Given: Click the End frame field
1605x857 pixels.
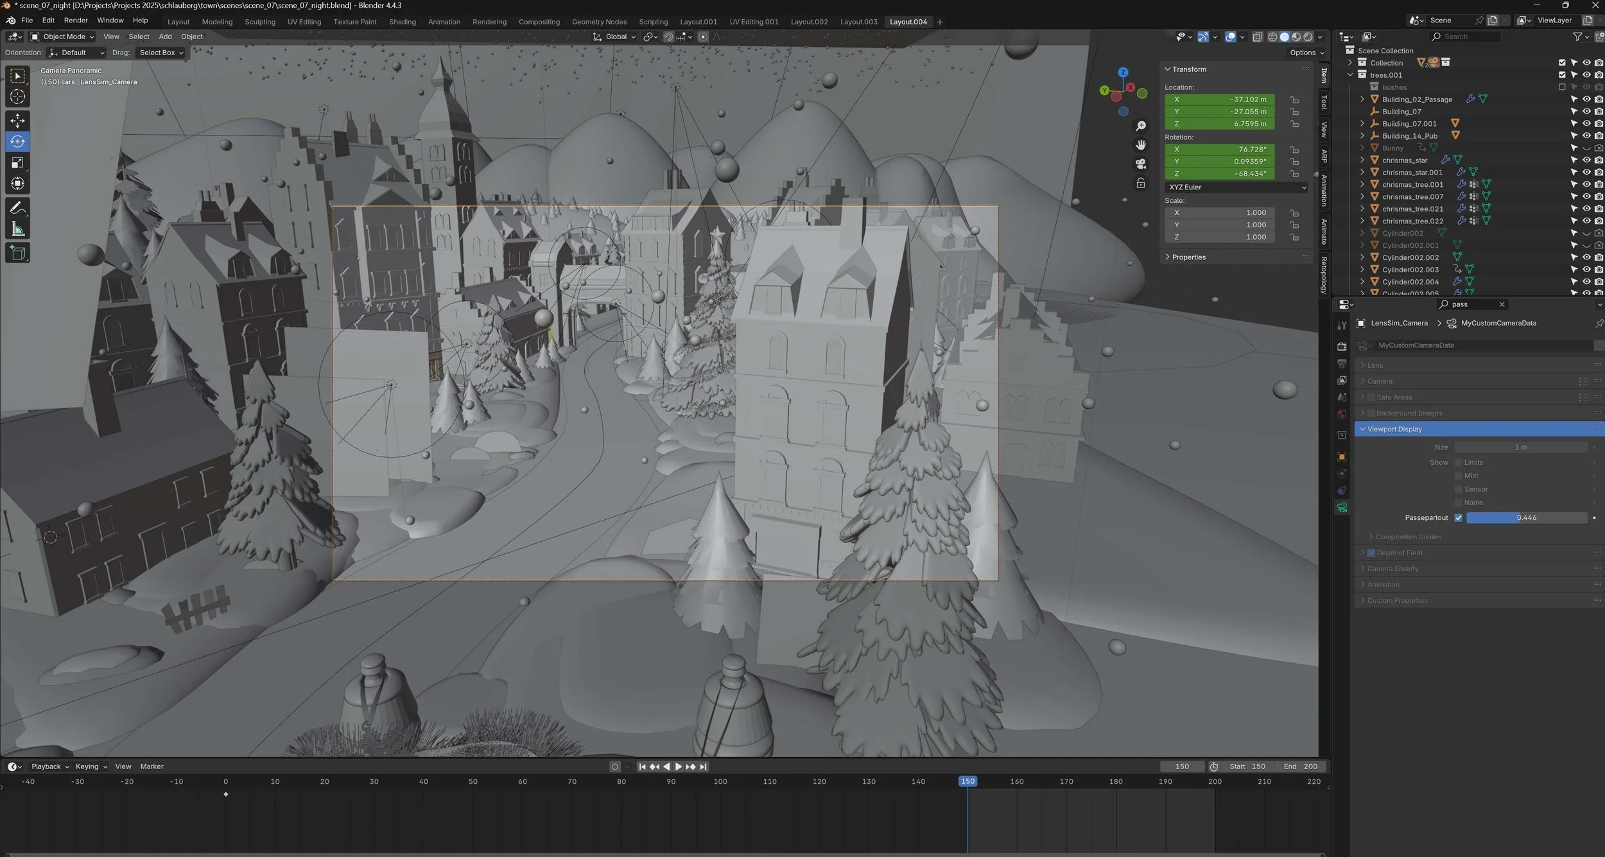Looking at the screenshot, I should [x=1301, y=766].
